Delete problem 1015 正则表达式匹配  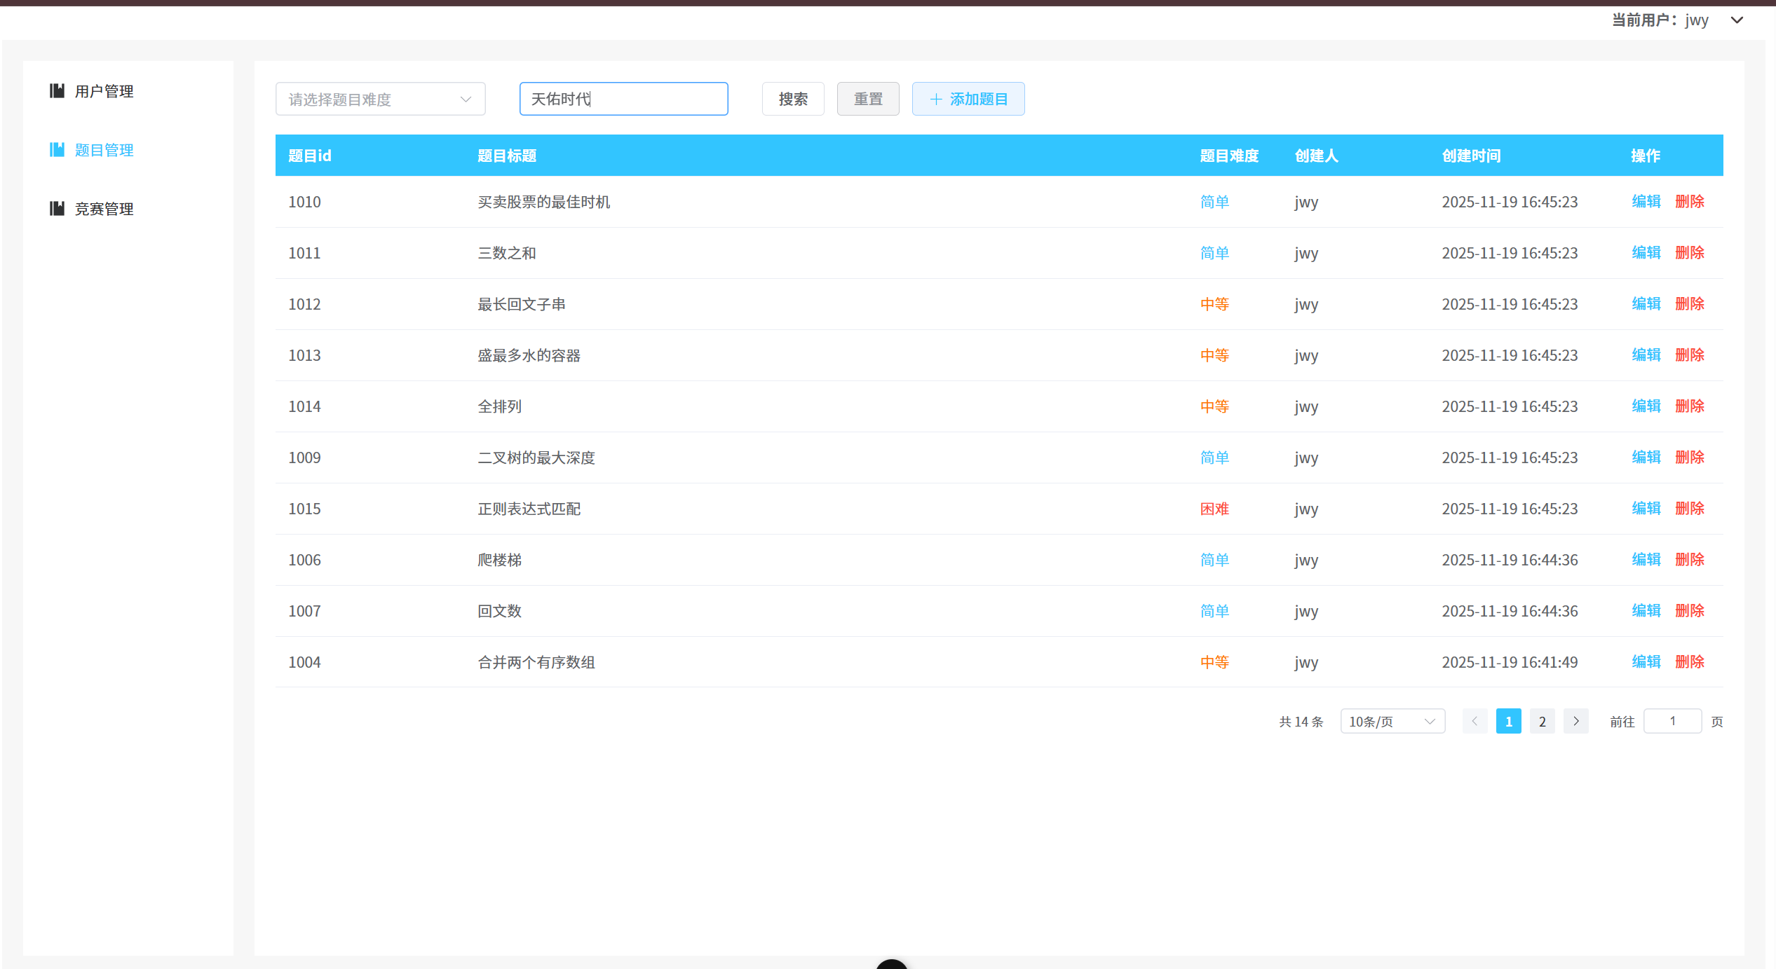(1690, 508)
